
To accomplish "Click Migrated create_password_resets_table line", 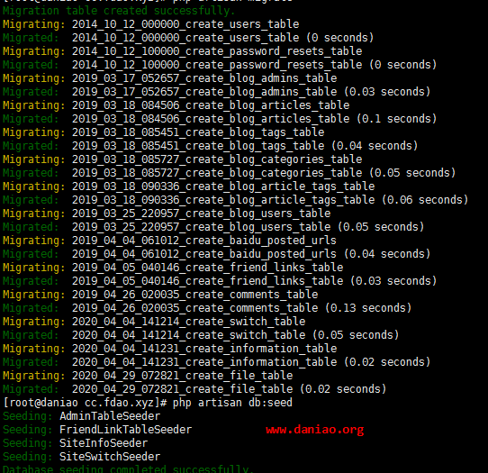I will click(x=220, y=65).
